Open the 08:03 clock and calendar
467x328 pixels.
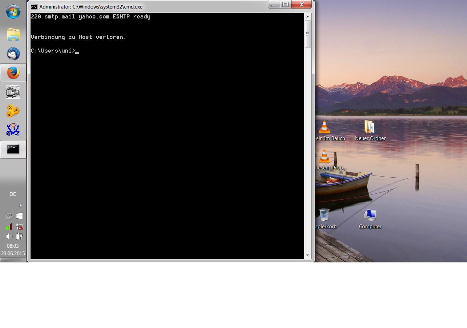[13, 250]
